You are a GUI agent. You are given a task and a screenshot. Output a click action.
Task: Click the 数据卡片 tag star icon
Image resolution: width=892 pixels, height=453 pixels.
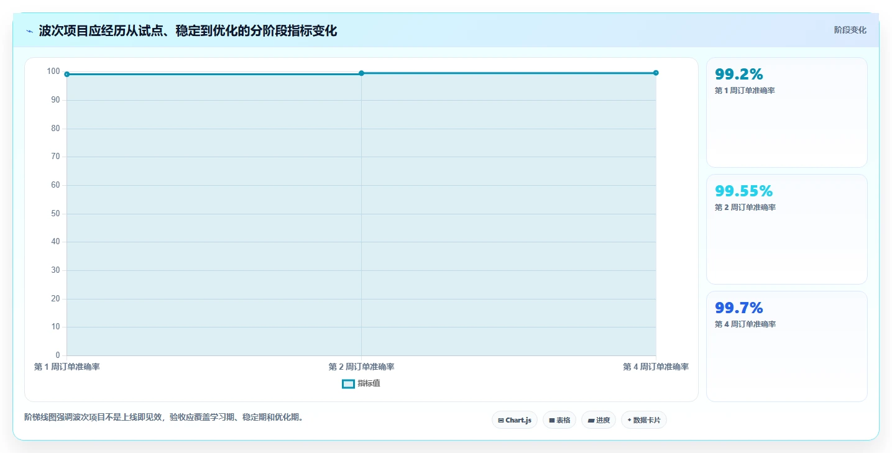coord(629,420)
